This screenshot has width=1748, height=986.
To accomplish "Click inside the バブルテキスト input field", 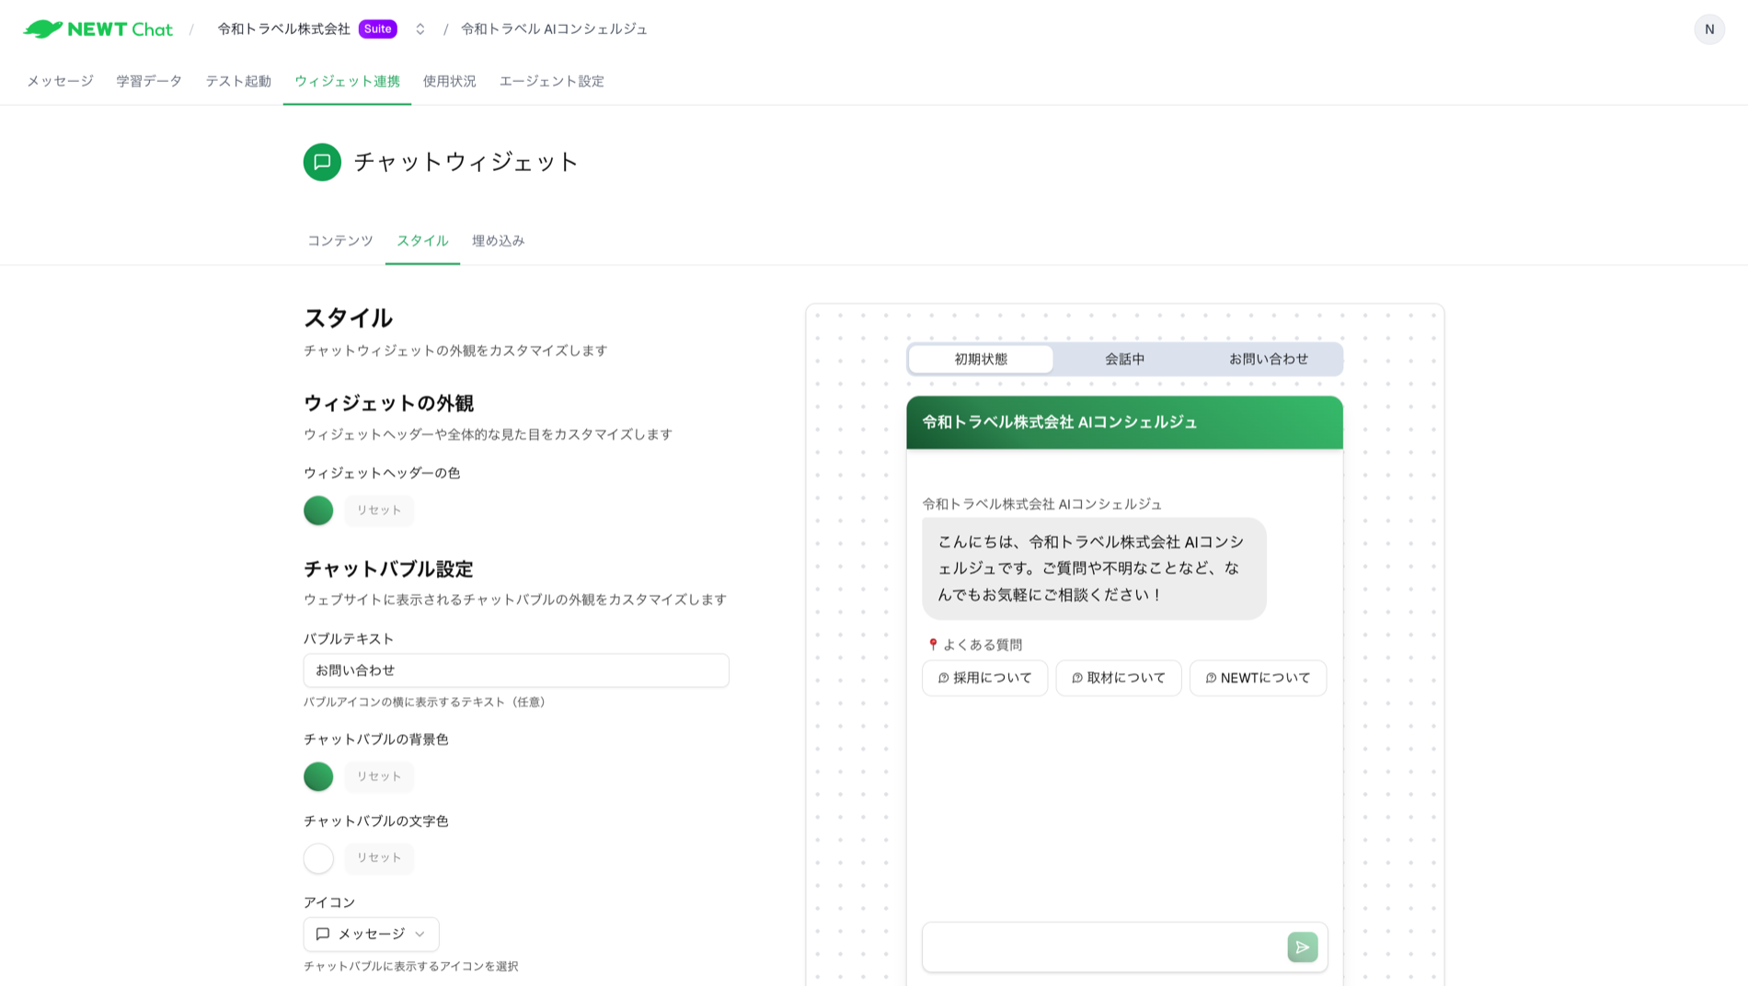I will tap(515, 671).
